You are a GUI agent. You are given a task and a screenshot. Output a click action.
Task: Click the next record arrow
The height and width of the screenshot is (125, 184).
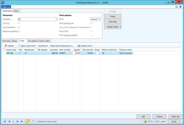pyautogui.click(x=18, y=121)
